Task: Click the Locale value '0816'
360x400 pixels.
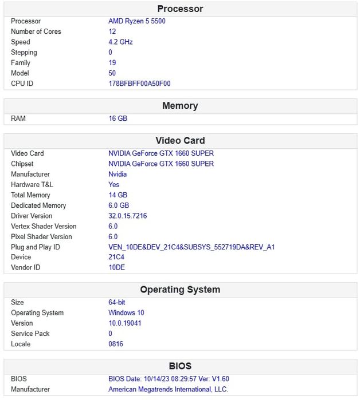Action: [x=116, y=344]
